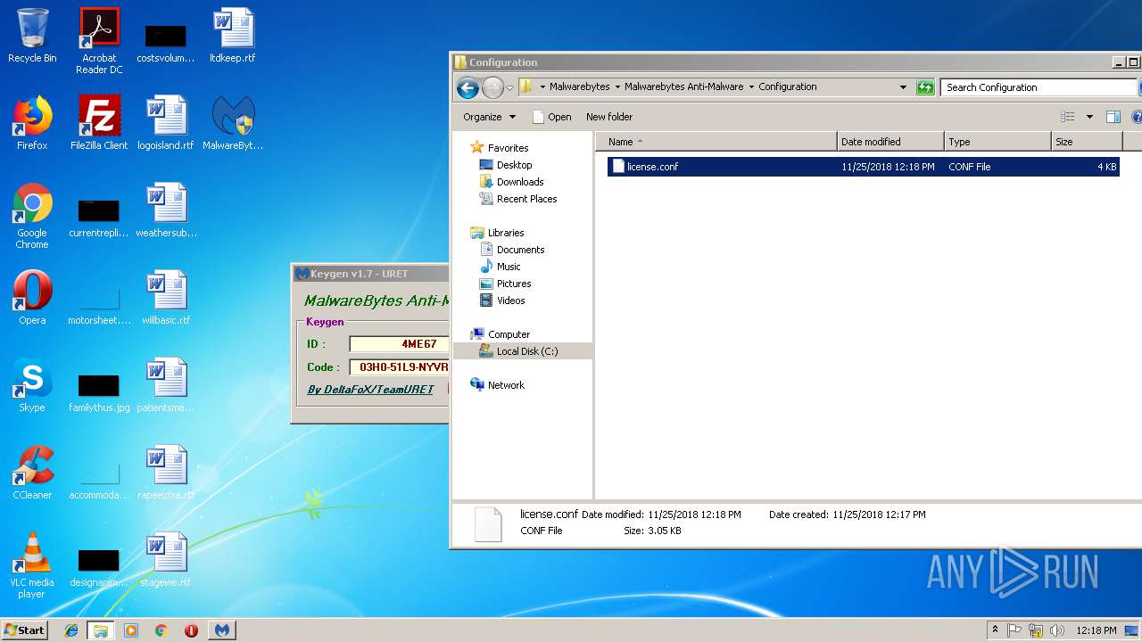Open the logoisland.rtf desktop file
Image resolution: width=1142 pixels, height=642 pixels.
(166, 123)
